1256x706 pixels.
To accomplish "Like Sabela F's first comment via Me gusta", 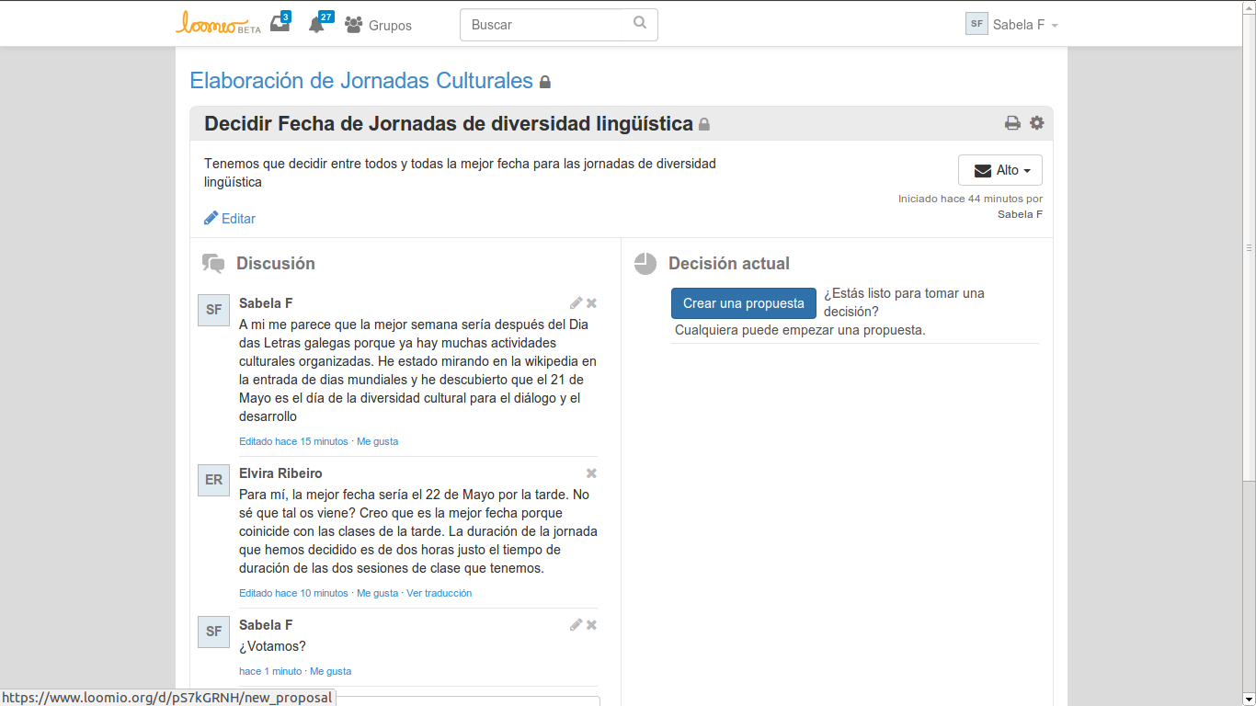I will [377, 441].
